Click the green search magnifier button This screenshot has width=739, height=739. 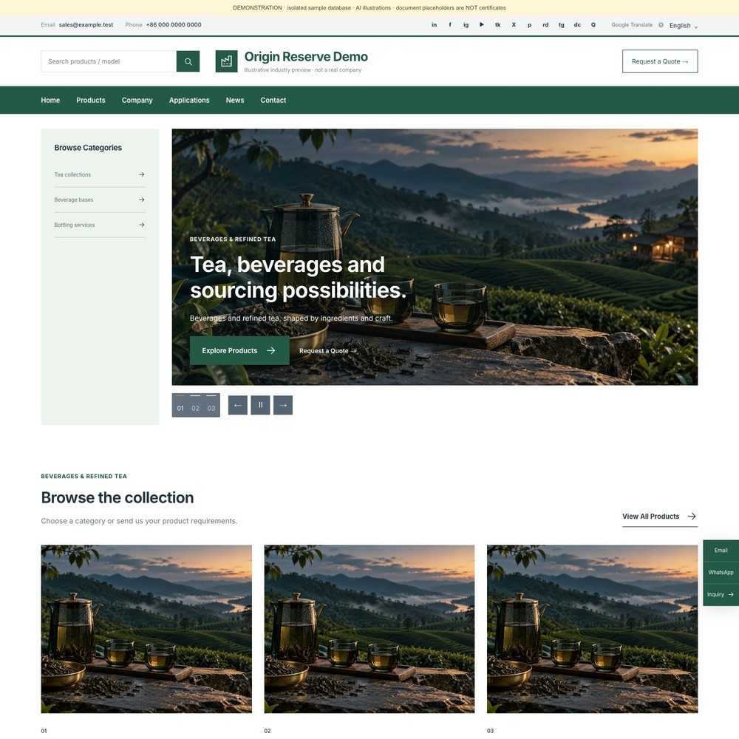click(x=188, y=61)
